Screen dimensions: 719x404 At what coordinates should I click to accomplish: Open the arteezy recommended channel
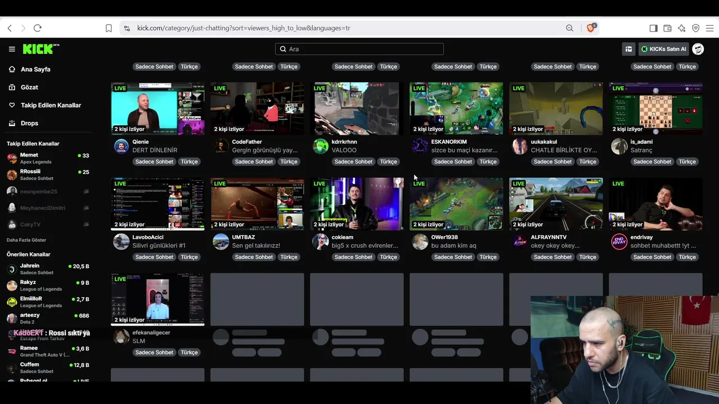point(48,318)
